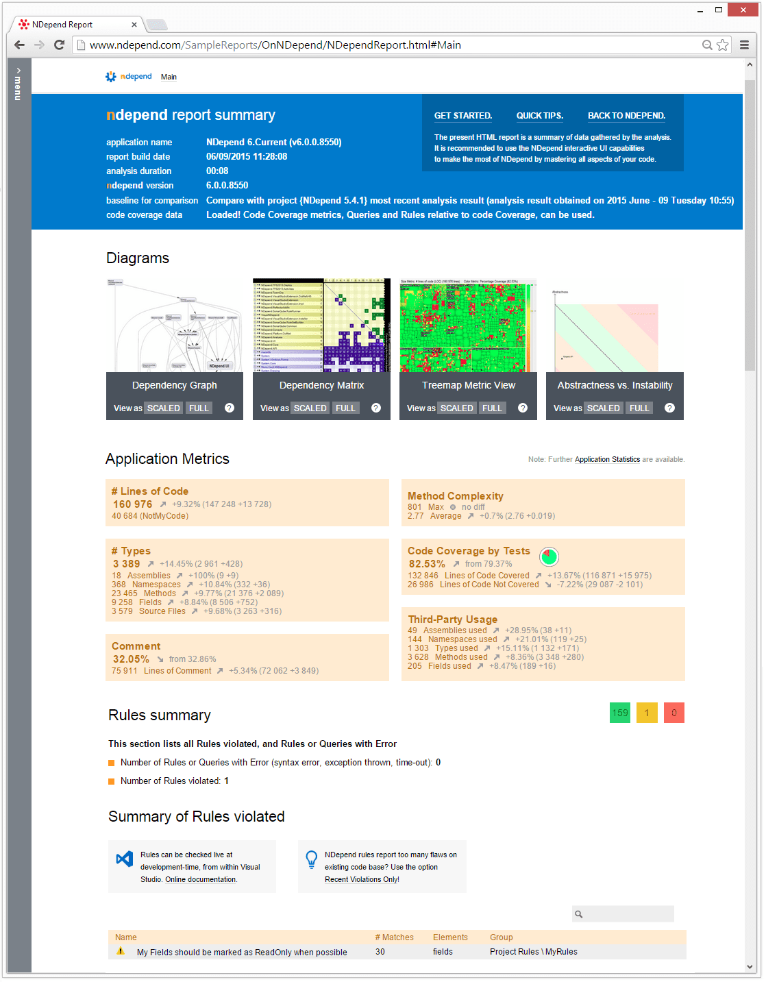Image resolution: width=766 pixels, height=982 pixels.
Task: Click the code coverage pie chart icon
Action: pyautogui.click(x=549, y=556)
